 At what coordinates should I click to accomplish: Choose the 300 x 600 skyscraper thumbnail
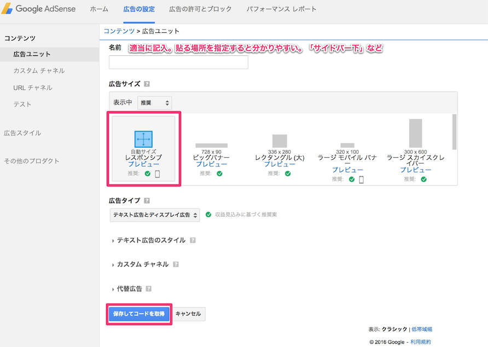click(x=416, y=134)
